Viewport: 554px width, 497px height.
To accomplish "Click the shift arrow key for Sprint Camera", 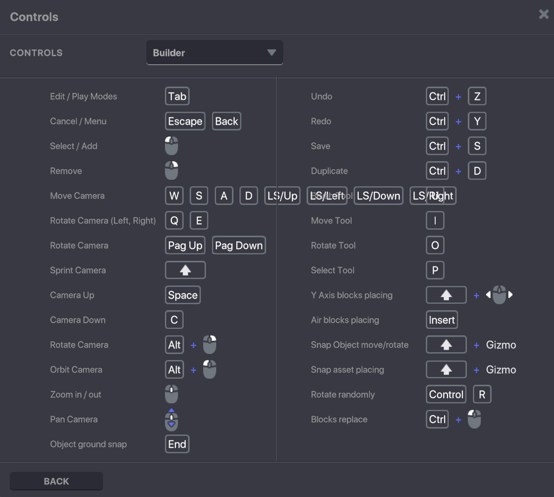I will pos(185,270).
